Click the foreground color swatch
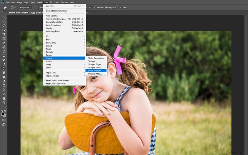 pyautogui.click(x=3, y=114)
